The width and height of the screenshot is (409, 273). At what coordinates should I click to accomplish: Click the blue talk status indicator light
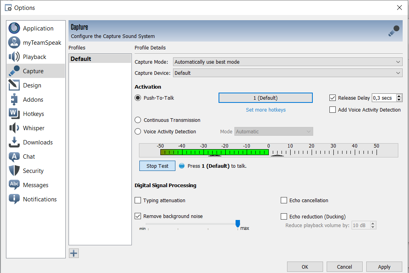click(x=182, y=166)
